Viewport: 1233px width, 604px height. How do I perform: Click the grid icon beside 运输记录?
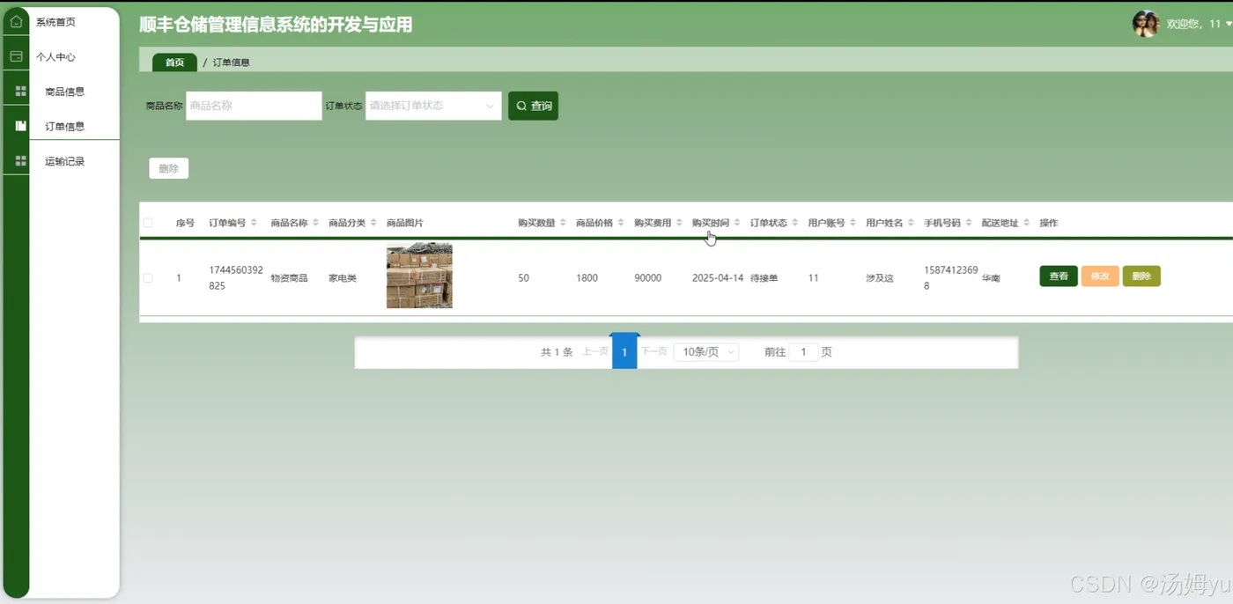click(x=20, y=161)
